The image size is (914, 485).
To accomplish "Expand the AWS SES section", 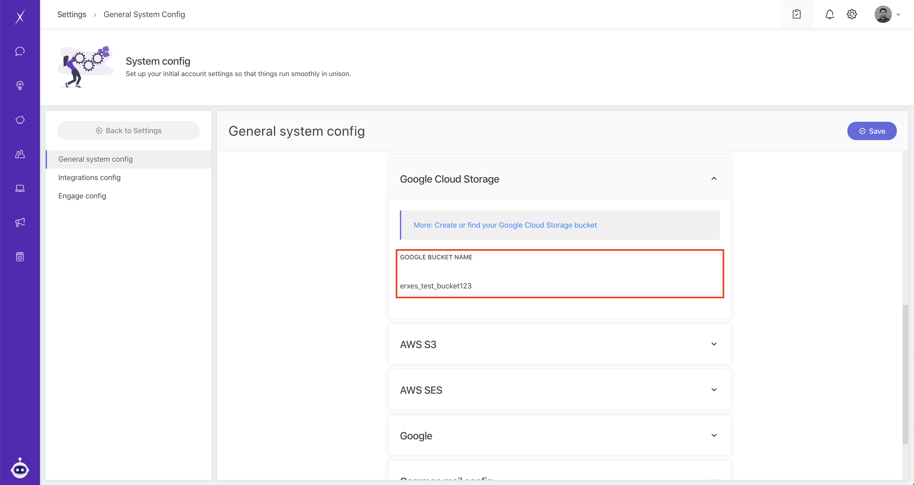I will [714, 390].
